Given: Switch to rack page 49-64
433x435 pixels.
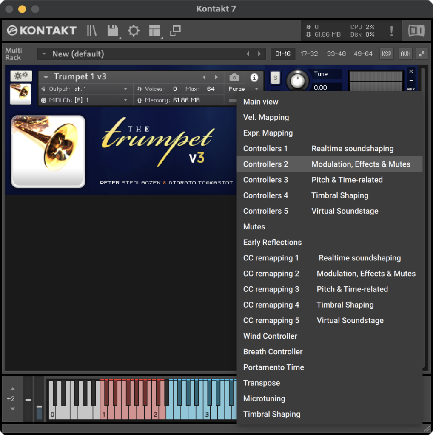Looking at the screenshot, I should tap(363, 54).
